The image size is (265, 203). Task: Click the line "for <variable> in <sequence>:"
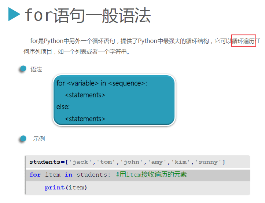[102, 83]
